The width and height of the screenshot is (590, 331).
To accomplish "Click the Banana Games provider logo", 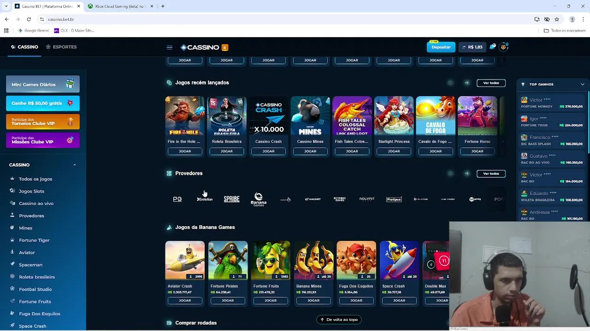I will [x=259, y=200].
